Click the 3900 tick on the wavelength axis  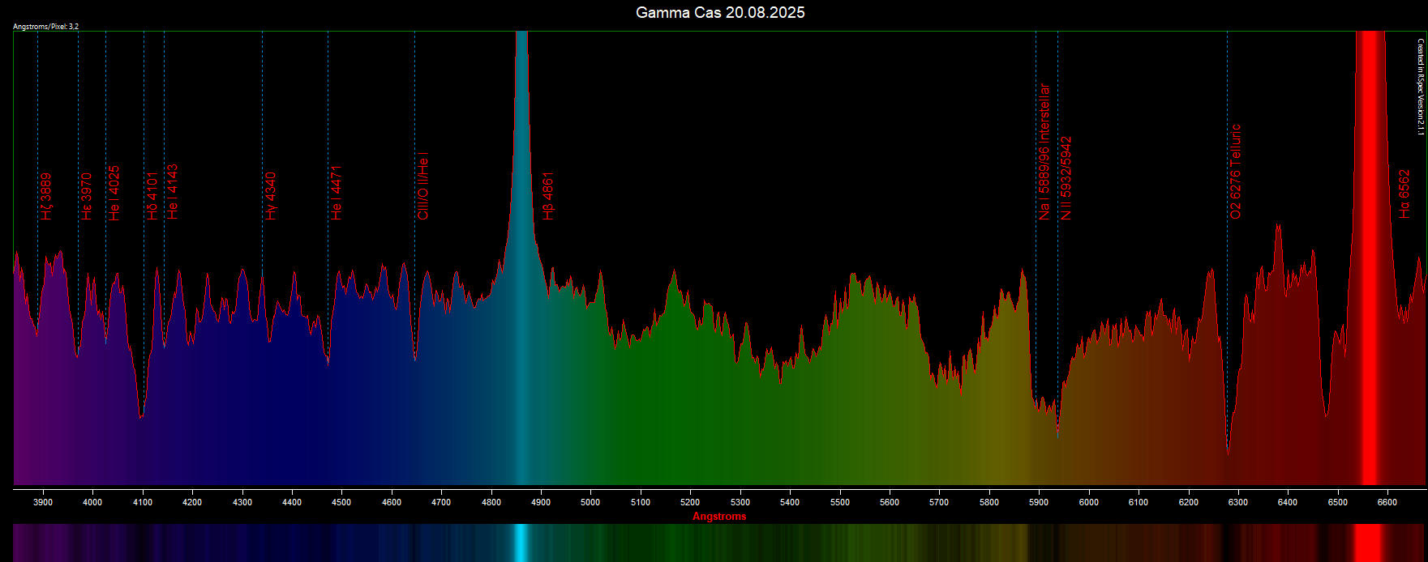(43, 502)
